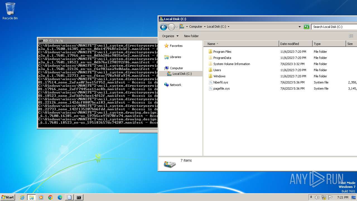Click Computer in address bar
The width and height of the screenshot is (357, 201).
(x=196, y=27)
